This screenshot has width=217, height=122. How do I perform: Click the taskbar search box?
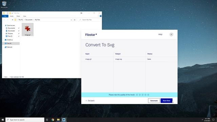pos(25,120)
